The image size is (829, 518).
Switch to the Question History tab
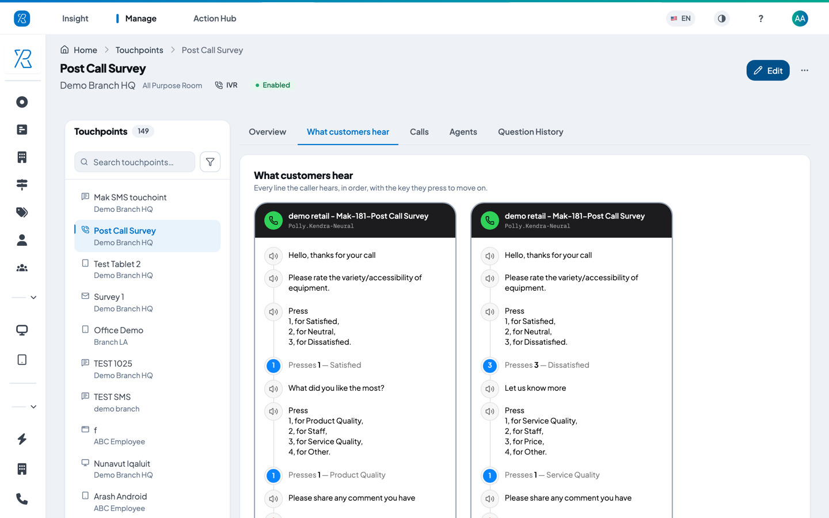(x=530, y=132)
